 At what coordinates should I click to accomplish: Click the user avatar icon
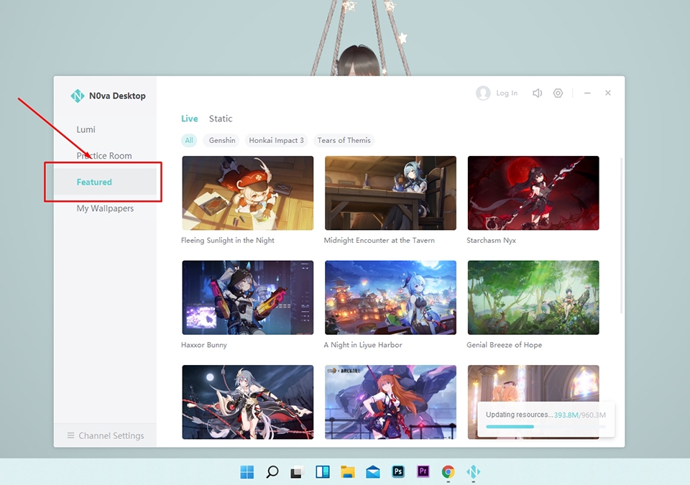(483, 93)
